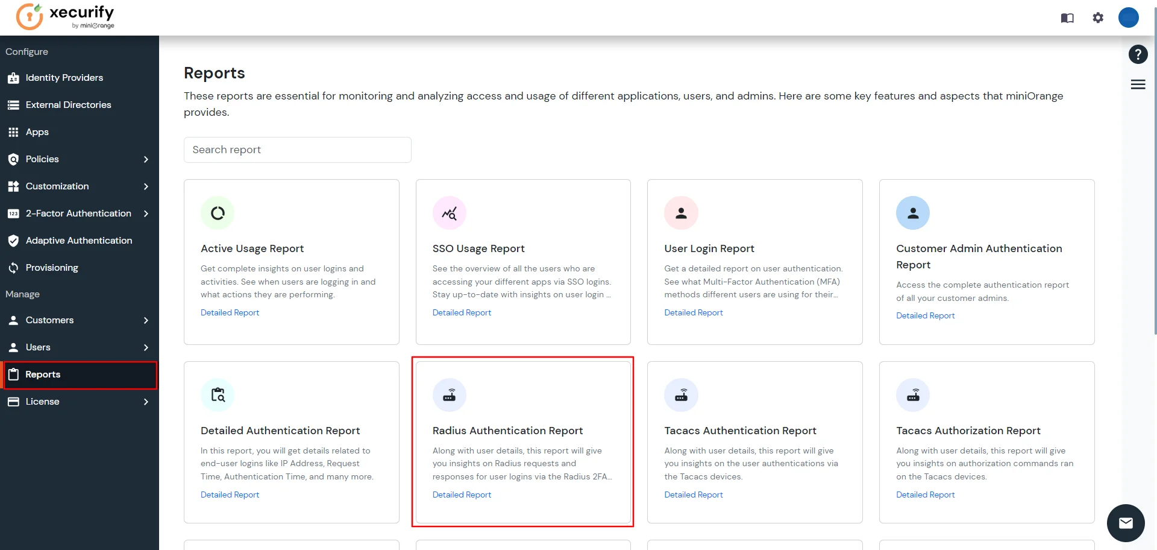Viewport: 1157px width, 550px height.
Task: Click the 2-Factor Authentication sidebar icon
Action: pyautogui.click(x=13, y=213)
